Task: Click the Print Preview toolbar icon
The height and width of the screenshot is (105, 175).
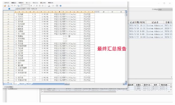Action: click(9, 6)
